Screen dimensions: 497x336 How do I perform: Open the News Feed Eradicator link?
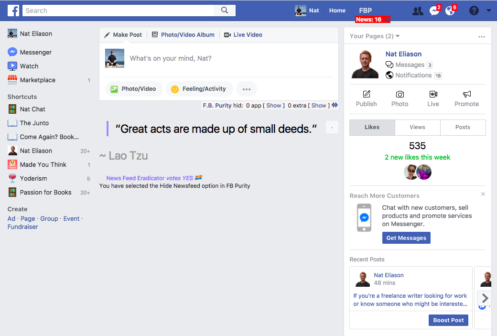135,178
